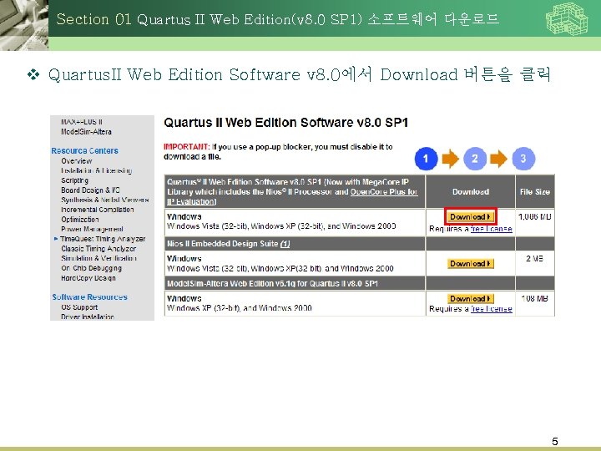Click the 'Windows Vista (32-bit), Windows XP (32-bit), and Windows 2000' row text

coord(281,226)
